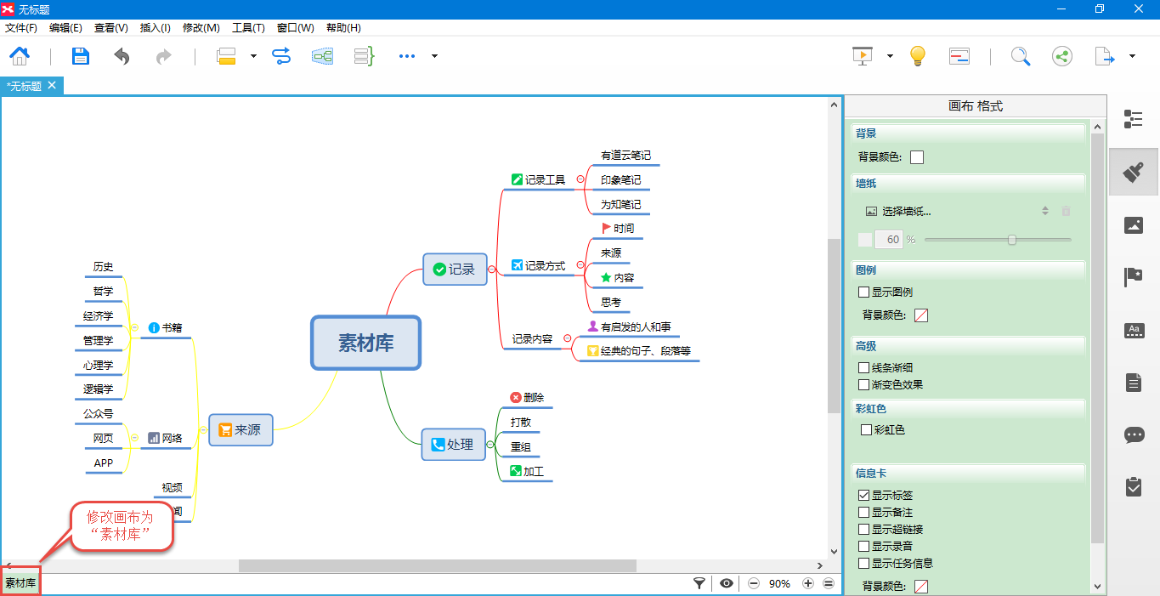Click the Home icon in toolbar

coord(20,57)
